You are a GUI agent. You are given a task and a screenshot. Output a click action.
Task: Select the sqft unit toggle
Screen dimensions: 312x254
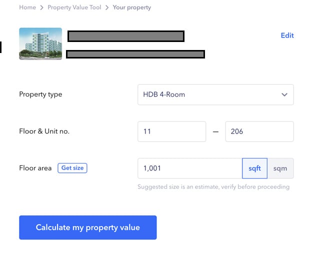point(254,168)
